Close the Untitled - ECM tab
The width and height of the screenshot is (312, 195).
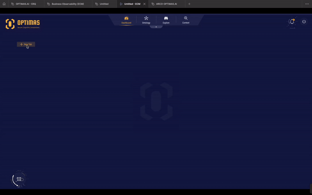click(144, 4)
